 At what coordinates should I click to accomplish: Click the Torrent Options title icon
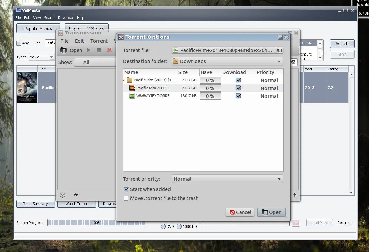click(x=121, y=37)
